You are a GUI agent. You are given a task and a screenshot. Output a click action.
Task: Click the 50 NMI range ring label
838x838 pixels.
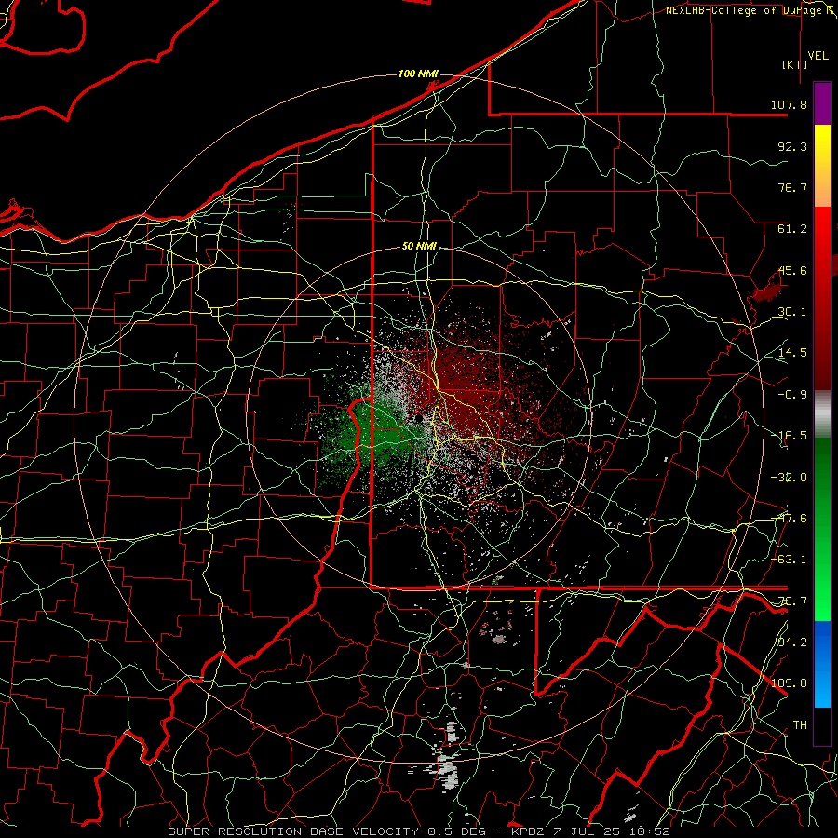pos(419,247)
